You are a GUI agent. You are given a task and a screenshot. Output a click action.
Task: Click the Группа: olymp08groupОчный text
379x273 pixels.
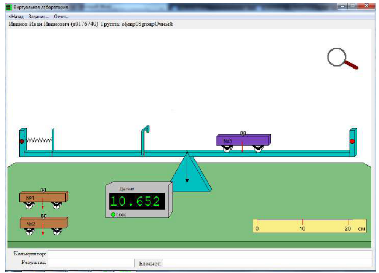(x=137, y=24)
